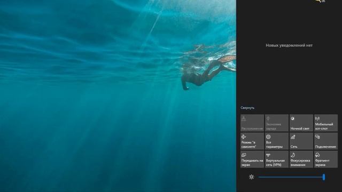Toggle Фокусировка внимания focus assist tile
342x192 pixels.
point(301,159)
